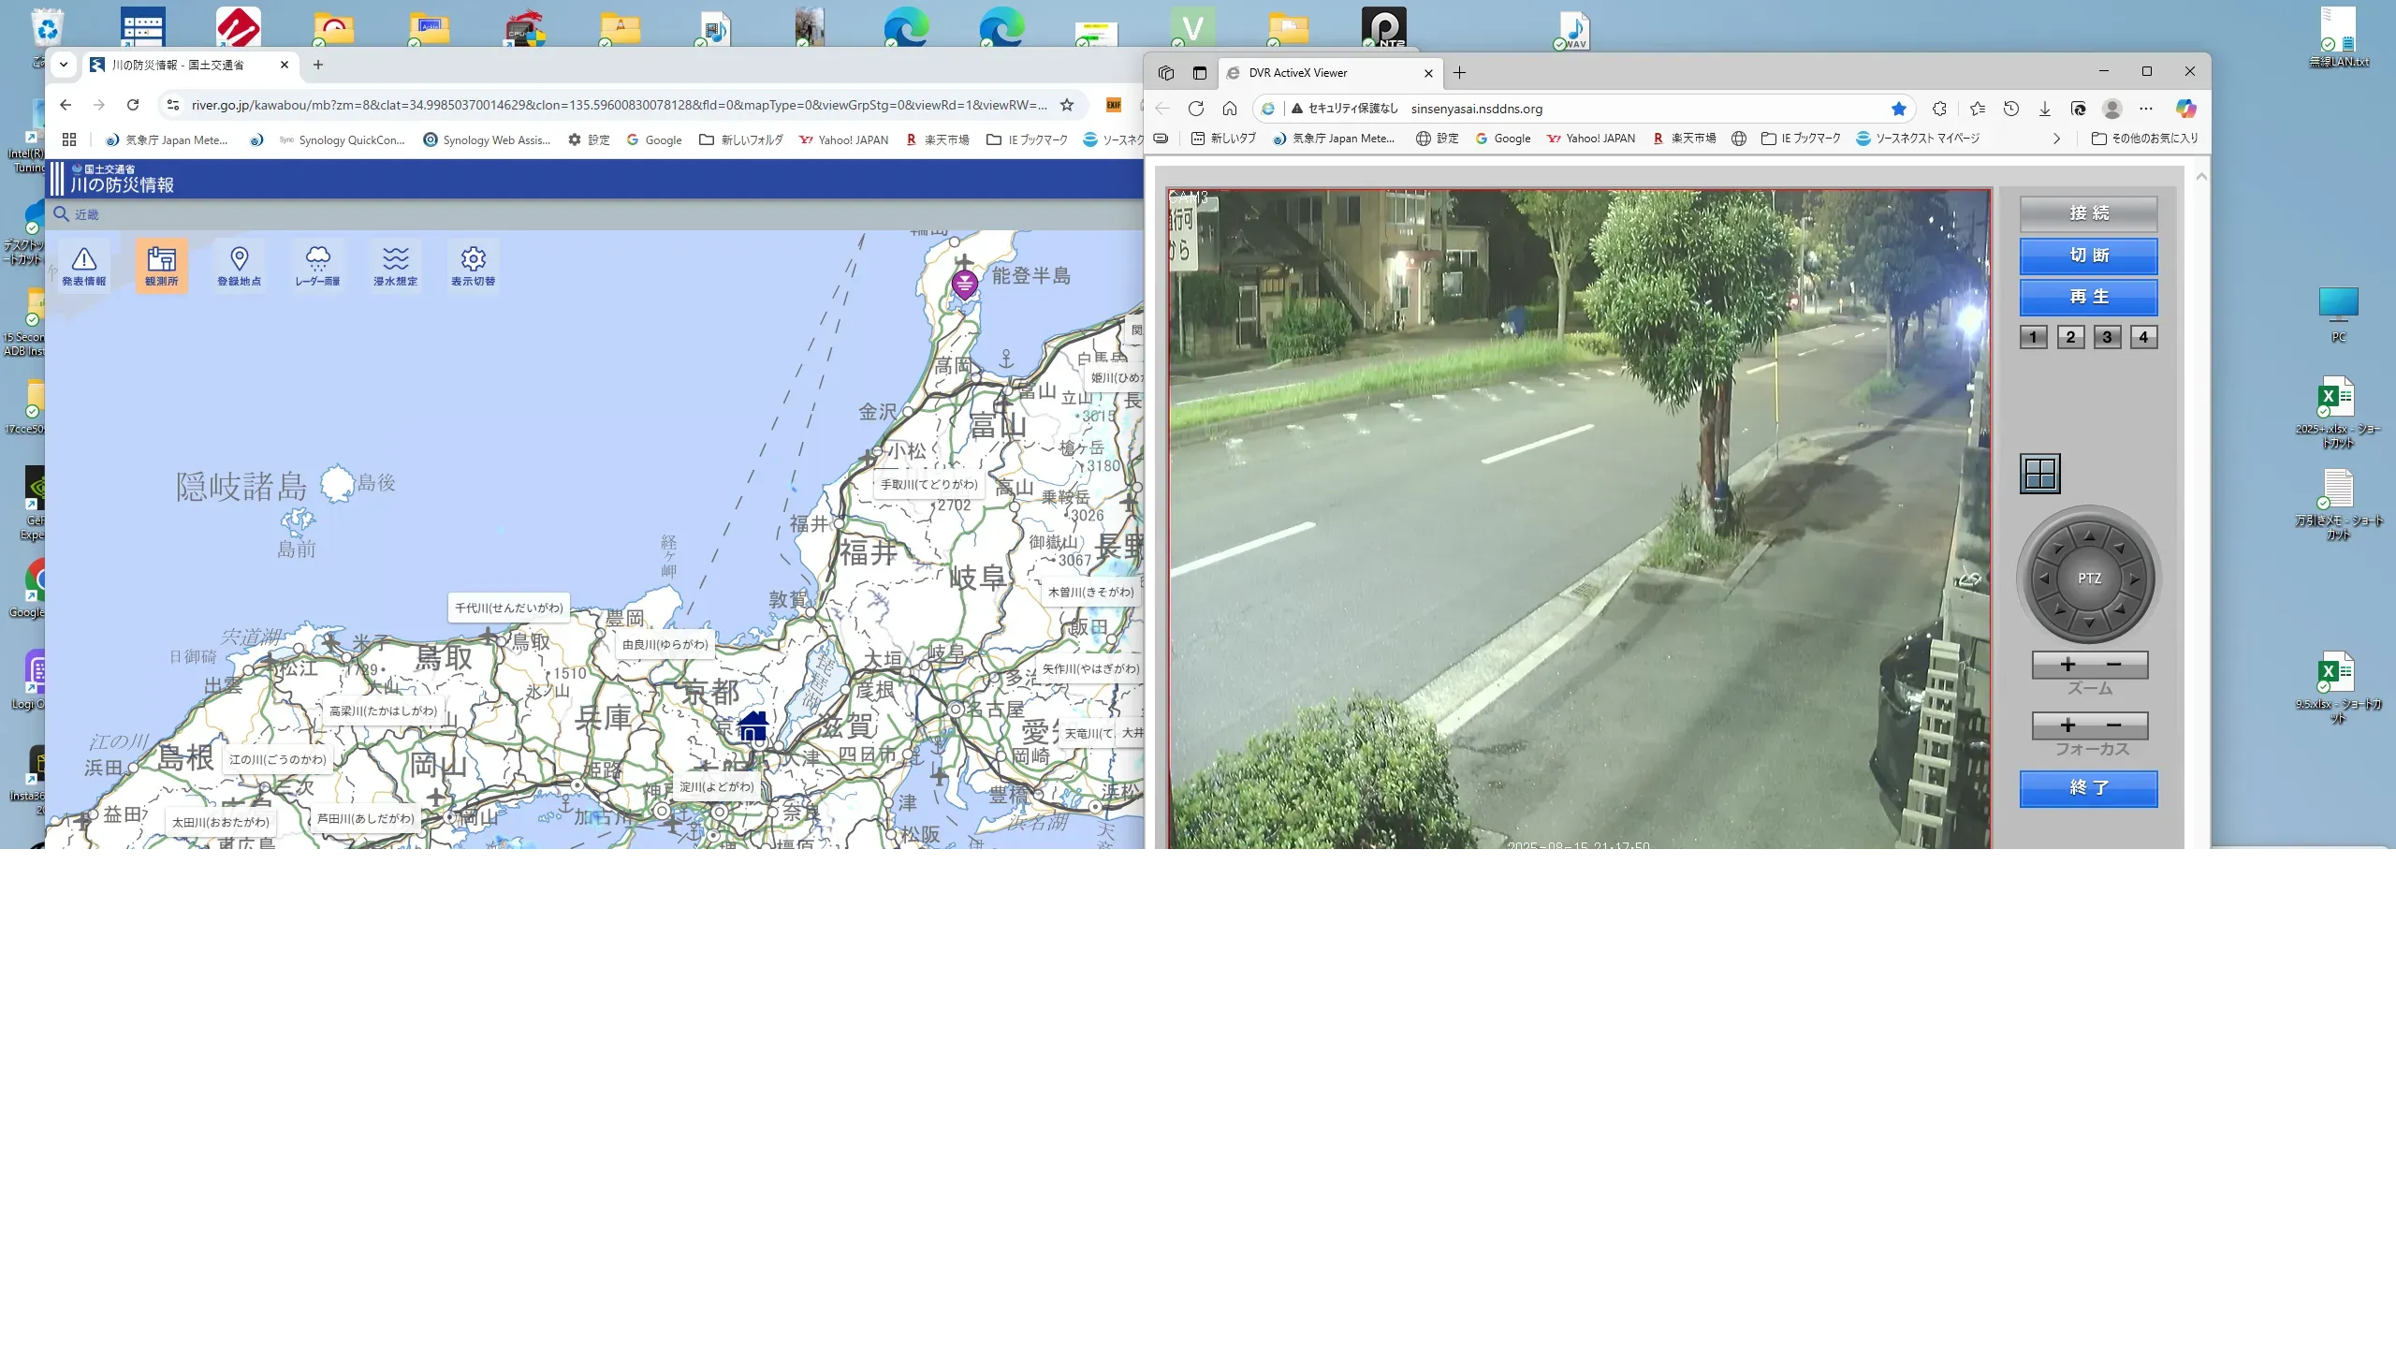Image resolution: width=2396 pixels, height=1348 pixels.
Task: Click zoom plus under PTZ control
Action: coord(2067,665)
